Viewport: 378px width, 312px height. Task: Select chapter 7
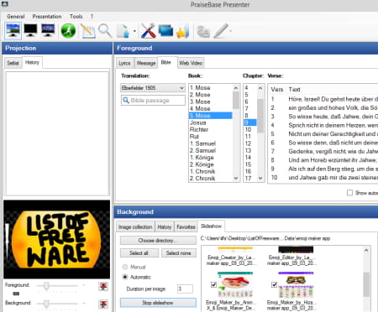250,108
